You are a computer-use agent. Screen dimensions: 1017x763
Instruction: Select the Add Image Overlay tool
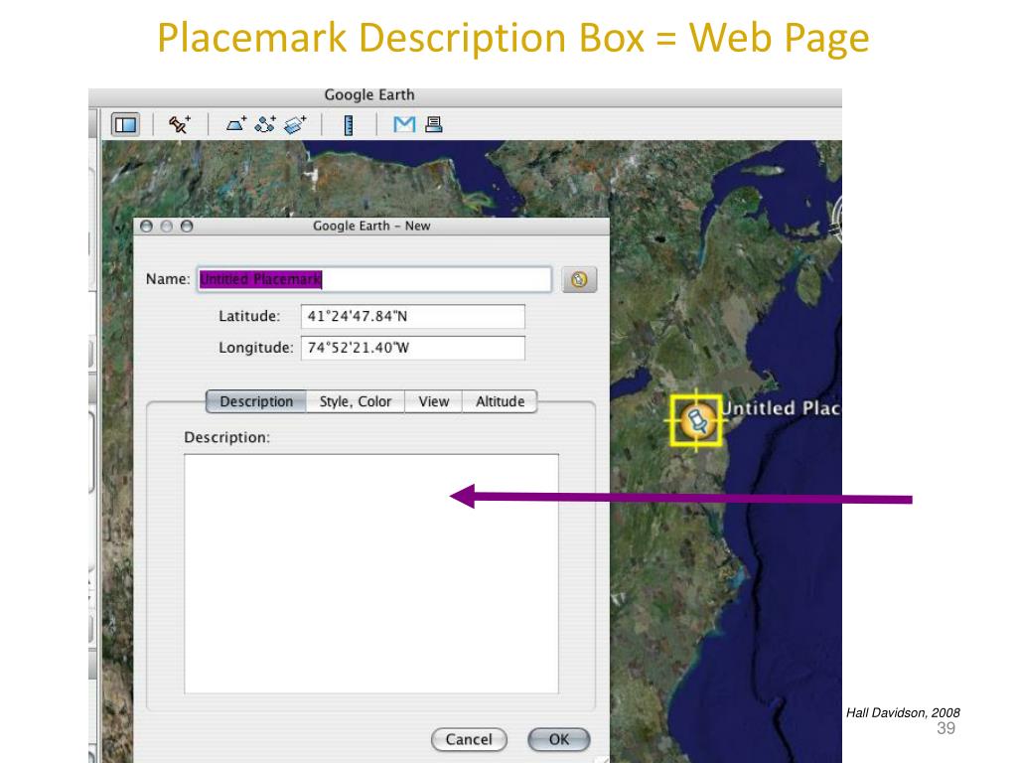tap(294, 124)
